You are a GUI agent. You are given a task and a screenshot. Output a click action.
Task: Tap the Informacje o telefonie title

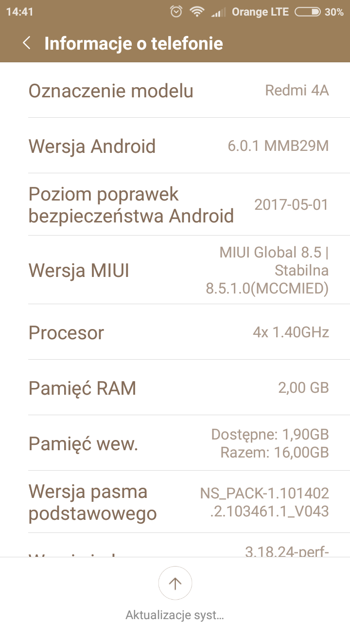(x=134, y=43)
